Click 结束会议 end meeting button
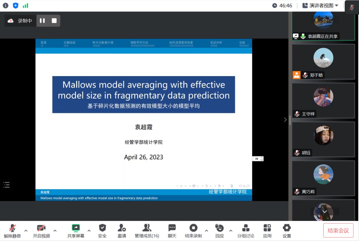Viewport: 359px width, 241px height. 338,230
